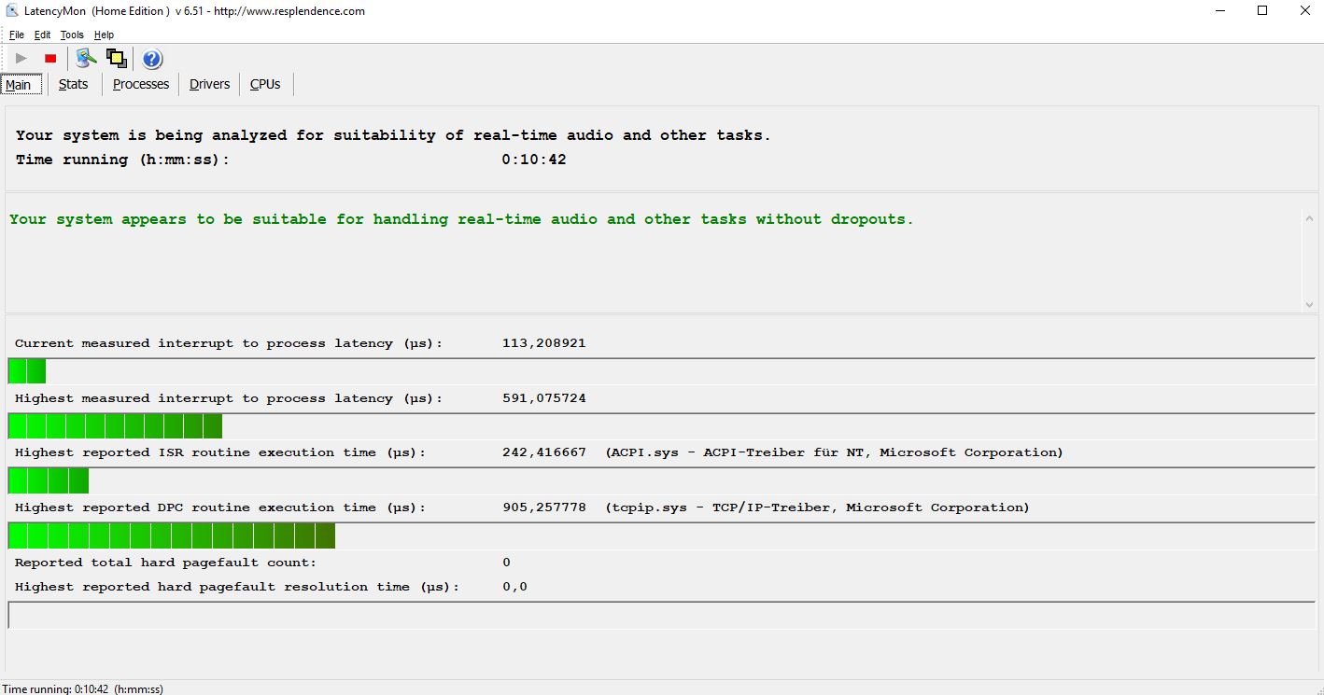Click the tcpip.sys driver description text

[x=817, y=507]
